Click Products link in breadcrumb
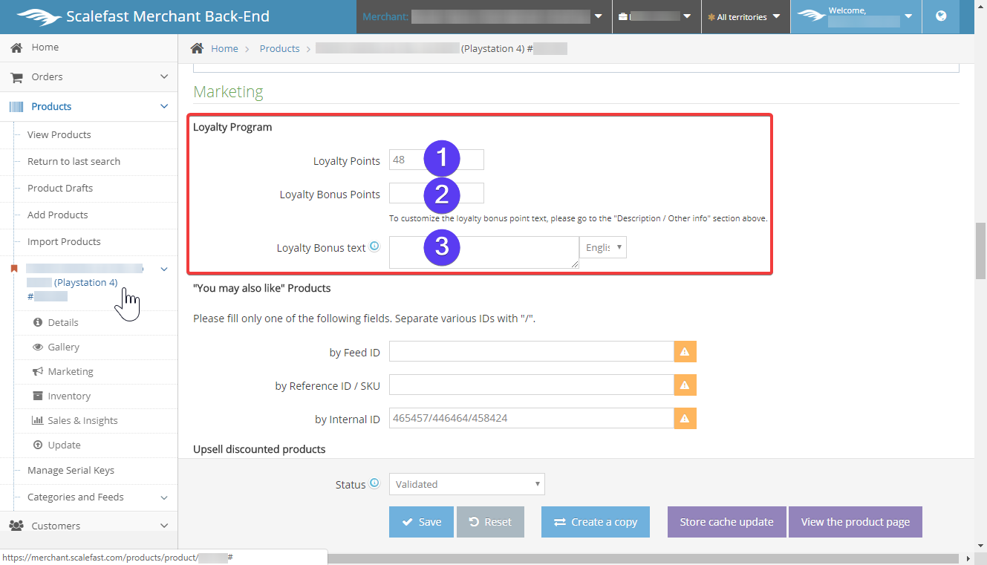 click(279, 48)
